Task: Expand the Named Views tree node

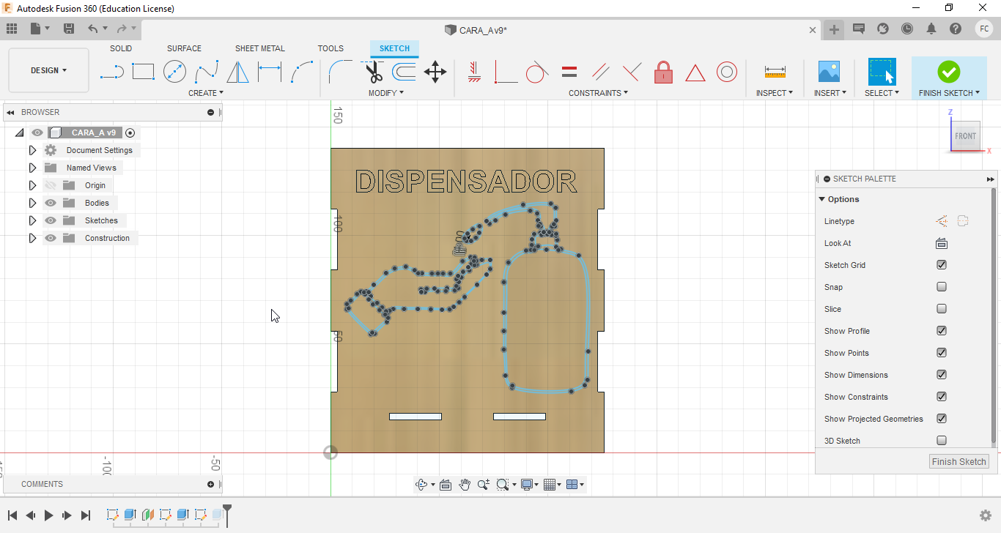Action: (32, 168)
